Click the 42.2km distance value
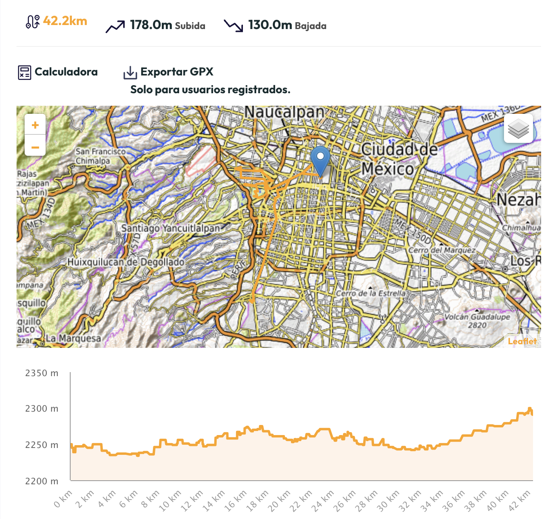552x519 pixels. [65, 21]
